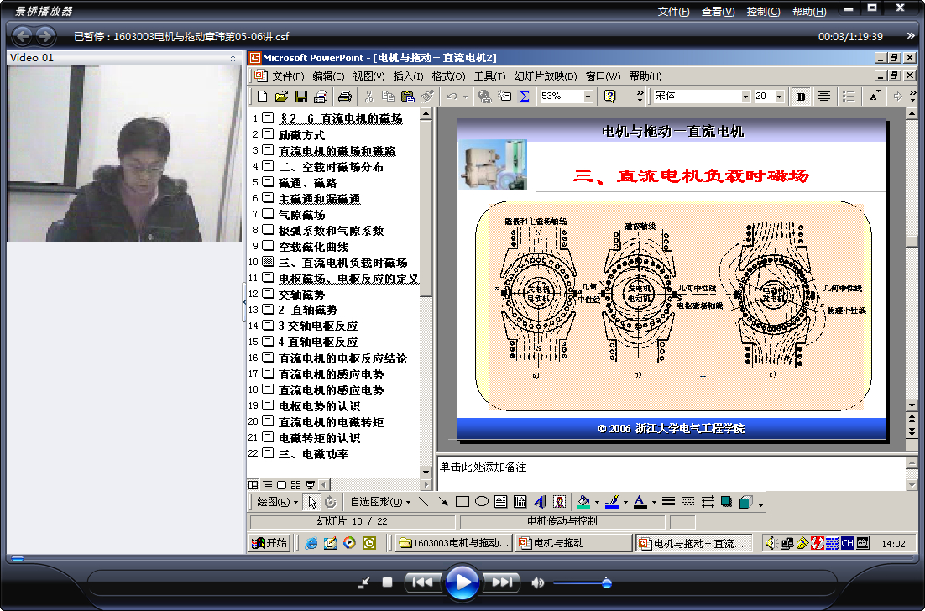Screen dimensions: 925x611
Task: Open the player's 查看(V) menu
Action: 718,12
